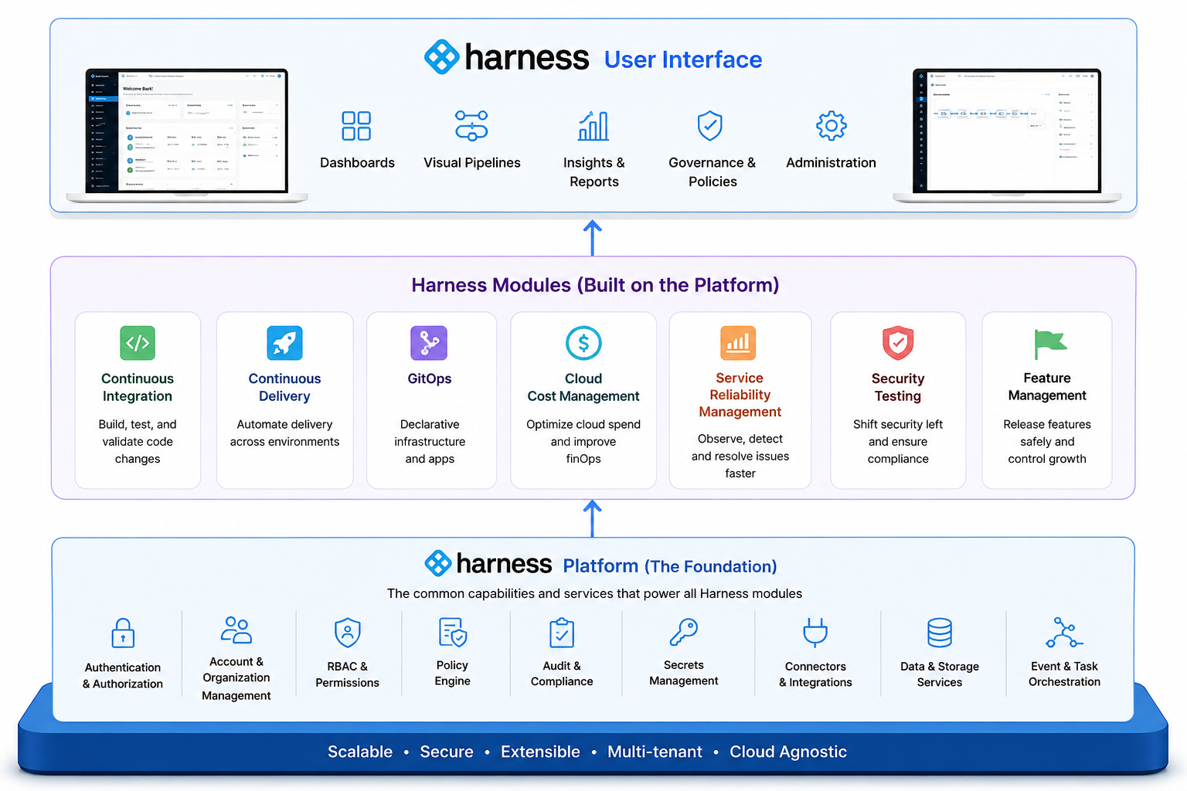
Task: Click the 'Administration' label
Action: pyautogui.click(x=831, y=162)
